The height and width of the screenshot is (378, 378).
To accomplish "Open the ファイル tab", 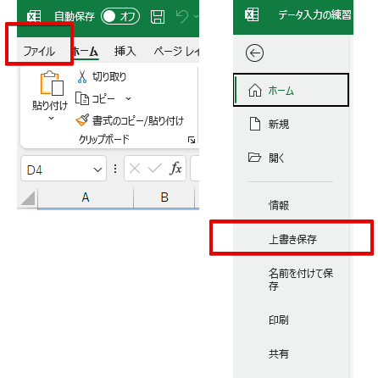I will [39, 52].
